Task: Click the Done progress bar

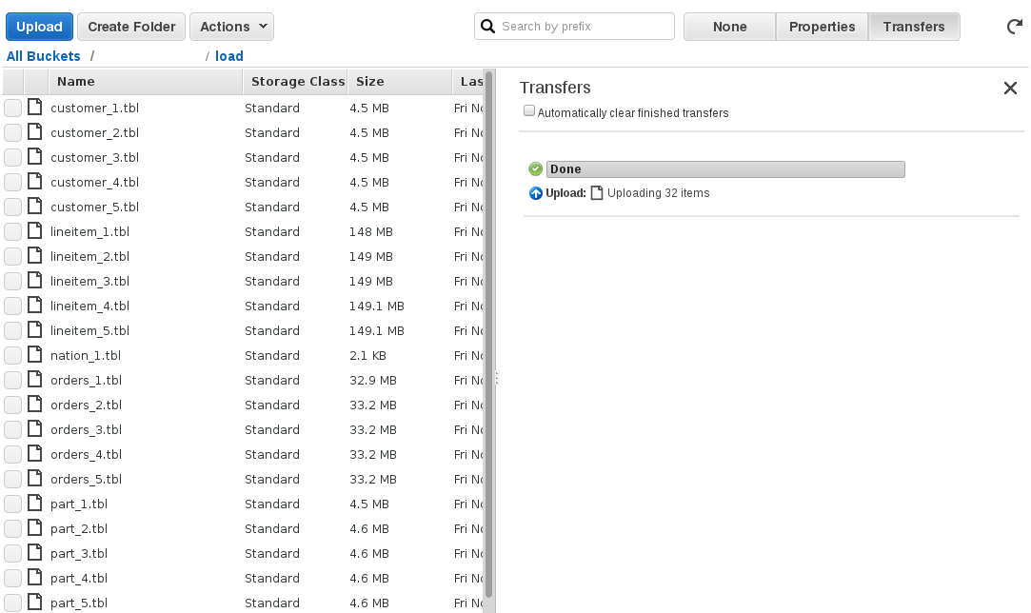Action: click(724, 169)
